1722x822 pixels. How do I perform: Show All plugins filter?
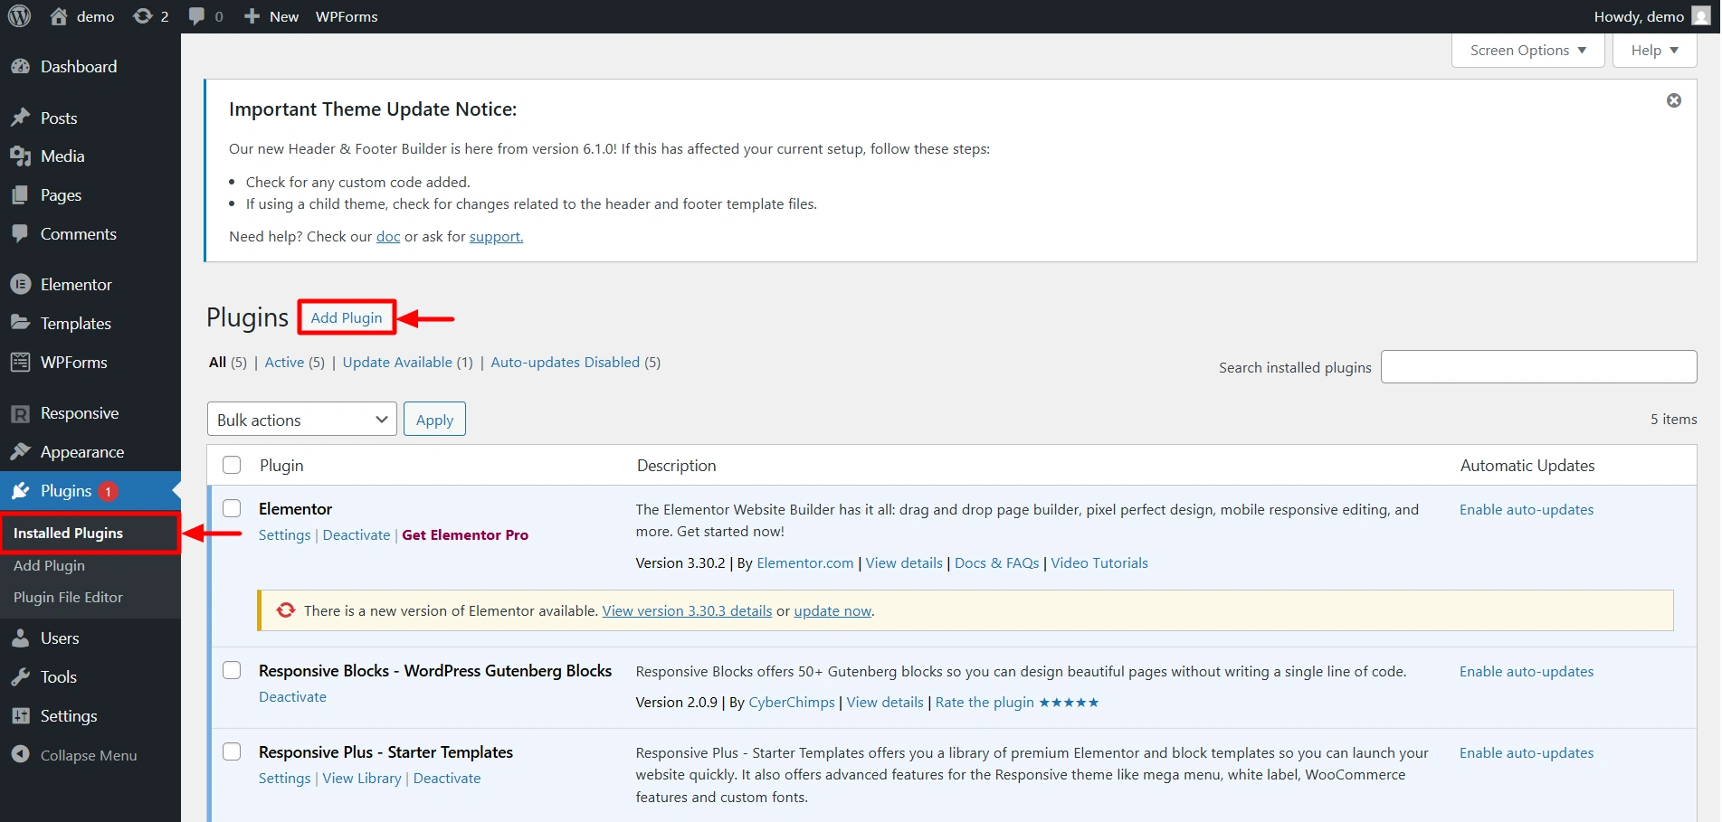(x=217, y=362)
